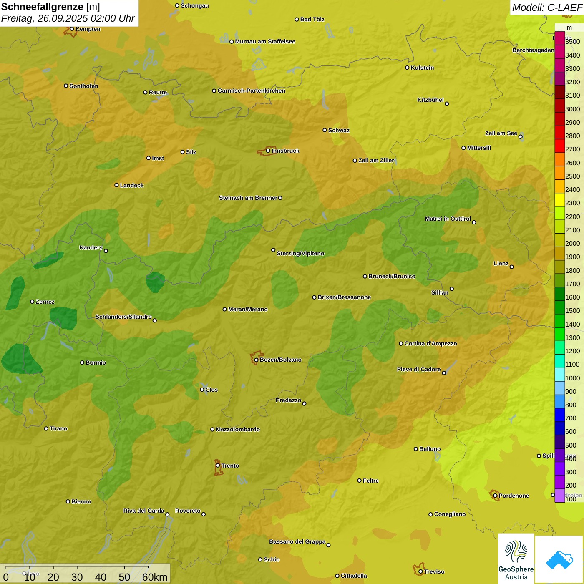Image resolution: width=584 pixels, height=584 pixels.
Task: Click the Mezzolombardo label
Action: coord(238,429)
